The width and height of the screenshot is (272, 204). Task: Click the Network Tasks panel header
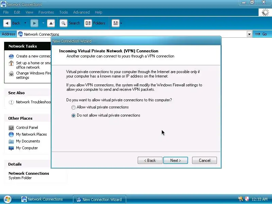coord(28,46)
